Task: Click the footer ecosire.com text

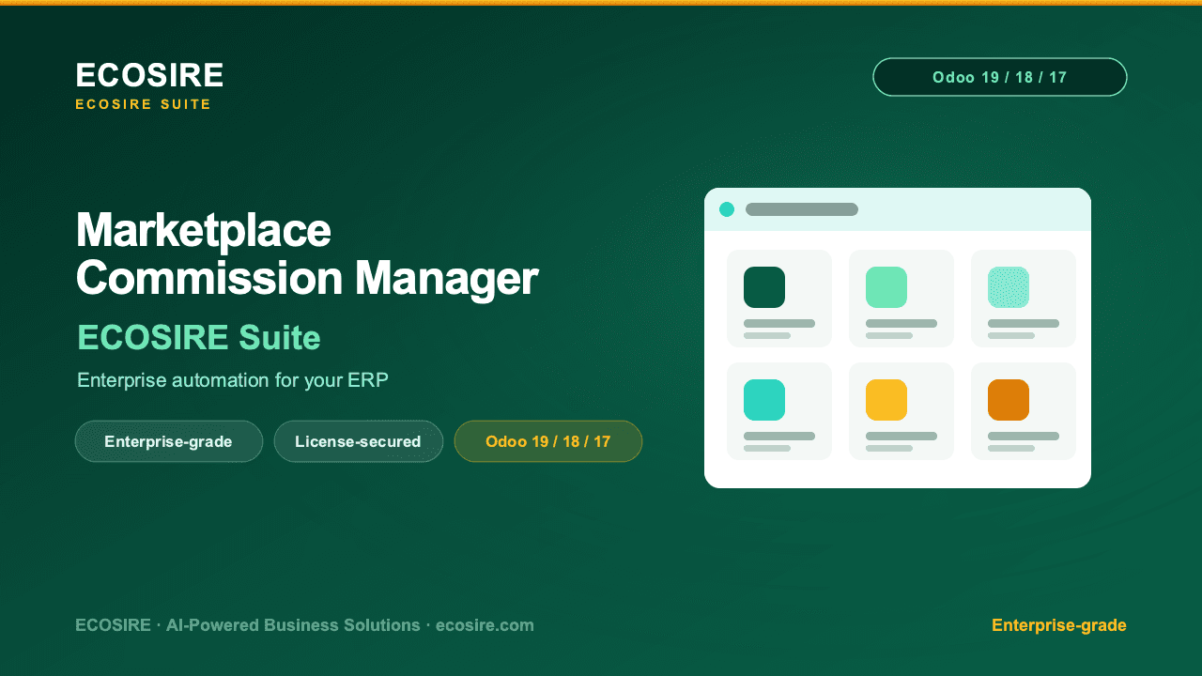Action: pos(485,625)
